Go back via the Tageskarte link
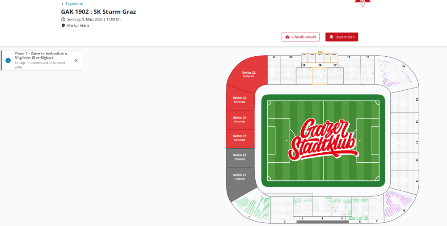Screen dimensions: 447x226 (74, 4)
